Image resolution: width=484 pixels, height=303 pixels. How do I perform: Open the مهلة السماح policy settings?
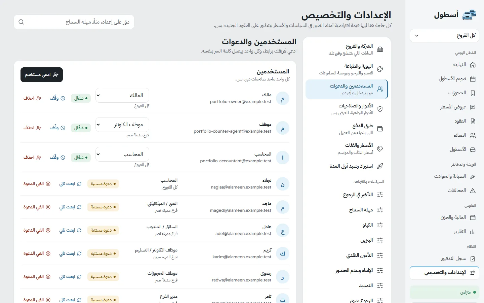click(347, 210)
